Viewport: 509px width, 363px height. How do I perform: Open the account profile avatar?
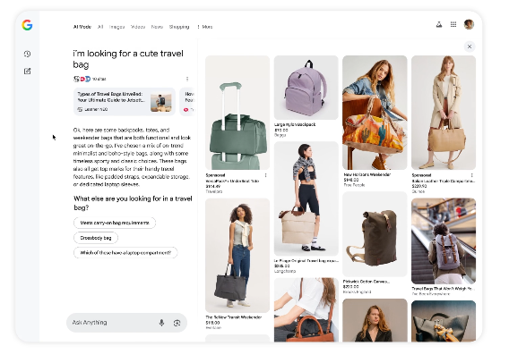(x=469, y=24)
